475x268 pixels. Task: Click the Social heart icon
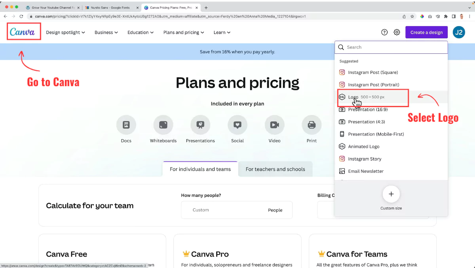[x=237, y=125]
